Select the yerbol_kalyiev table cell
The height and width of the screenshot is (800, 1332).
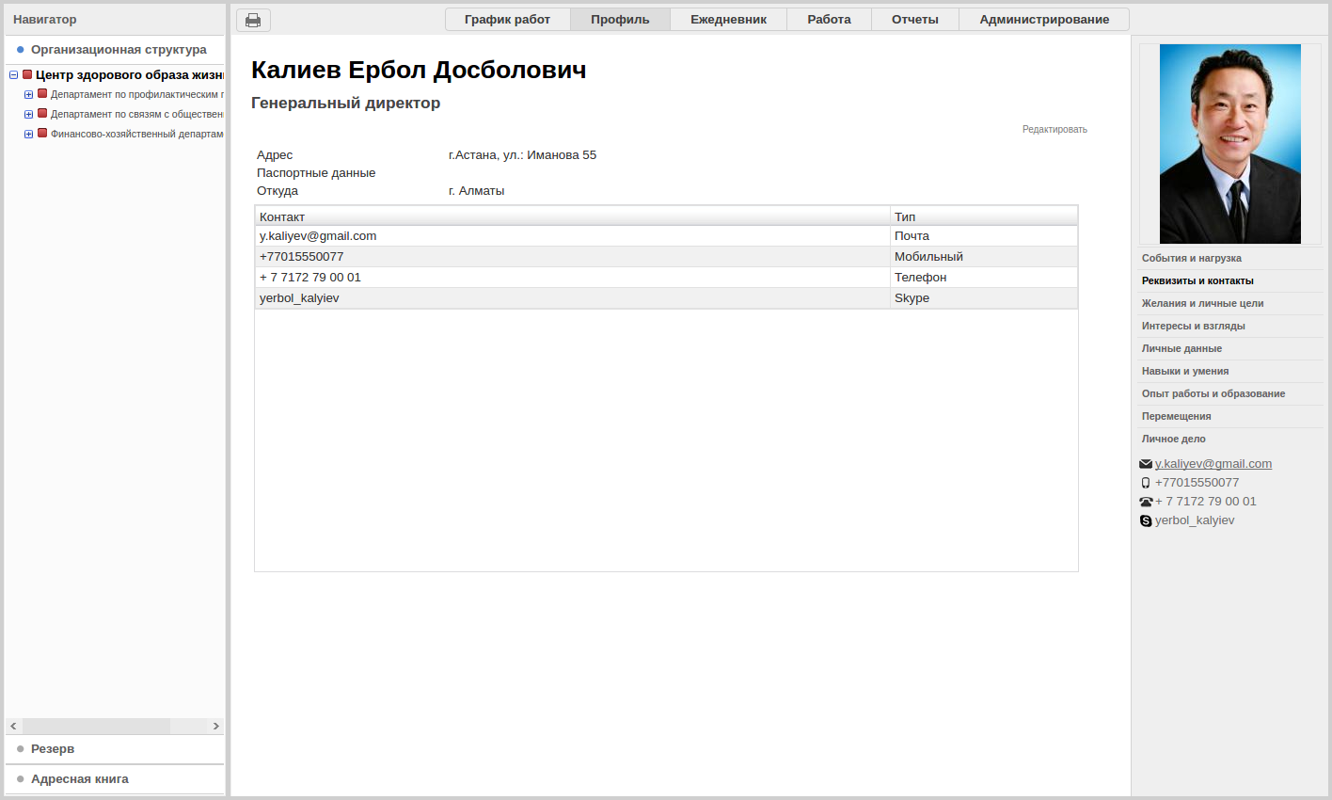pyautogui.click(x=572, y=298)
